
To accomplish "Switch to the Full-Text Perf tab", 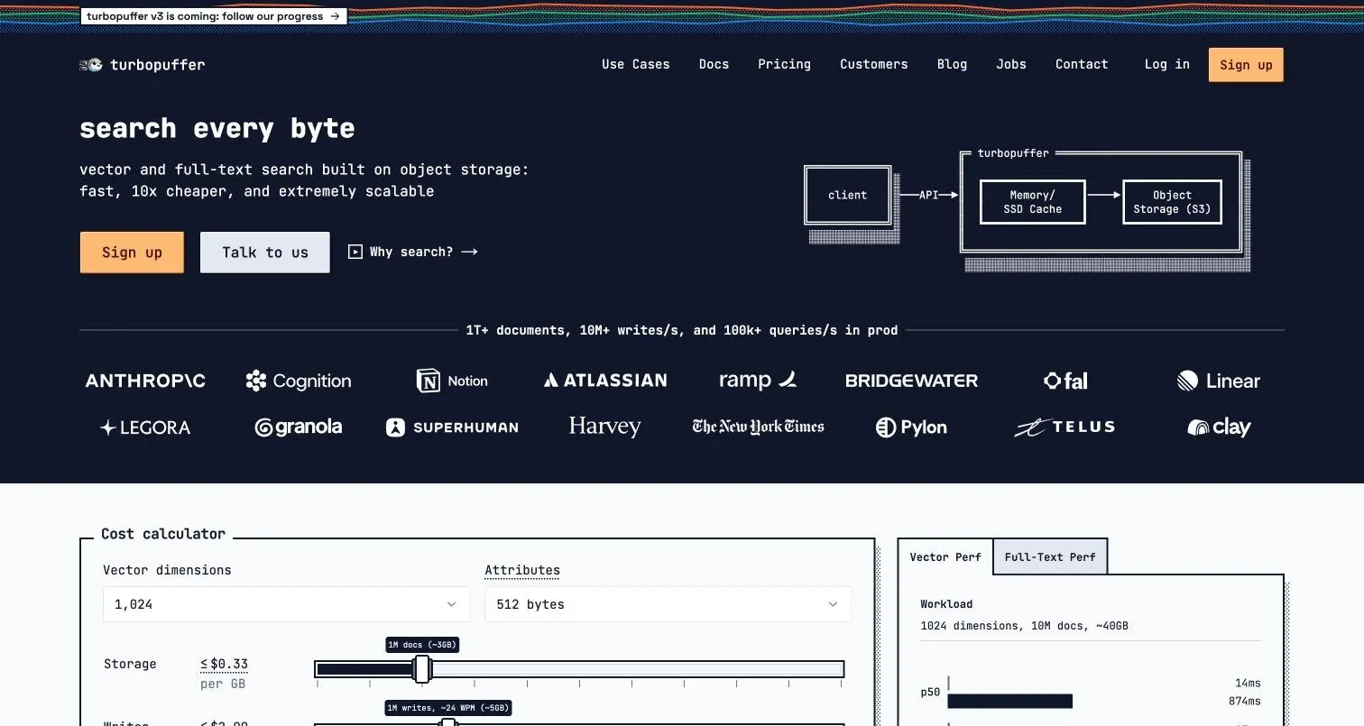I will click(1050, 556).
